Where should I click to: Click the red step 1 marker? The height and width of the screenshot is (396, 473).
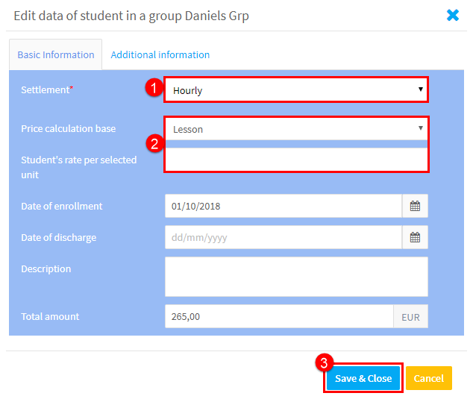tap(154, 88)
